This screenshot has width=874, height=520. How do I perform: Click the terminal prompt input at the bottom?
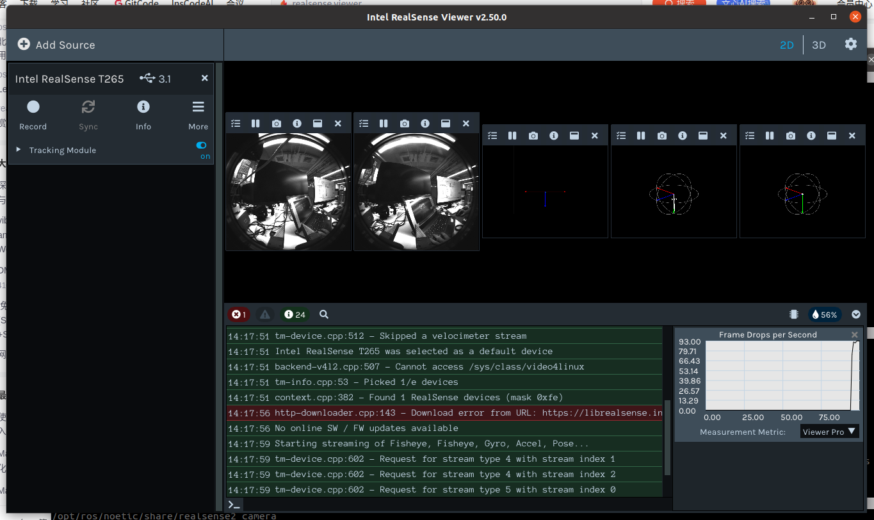234,505
